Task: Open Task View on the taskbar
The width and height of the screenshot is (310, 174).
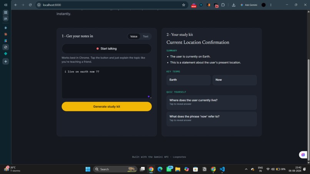Action: coord(142,169)
